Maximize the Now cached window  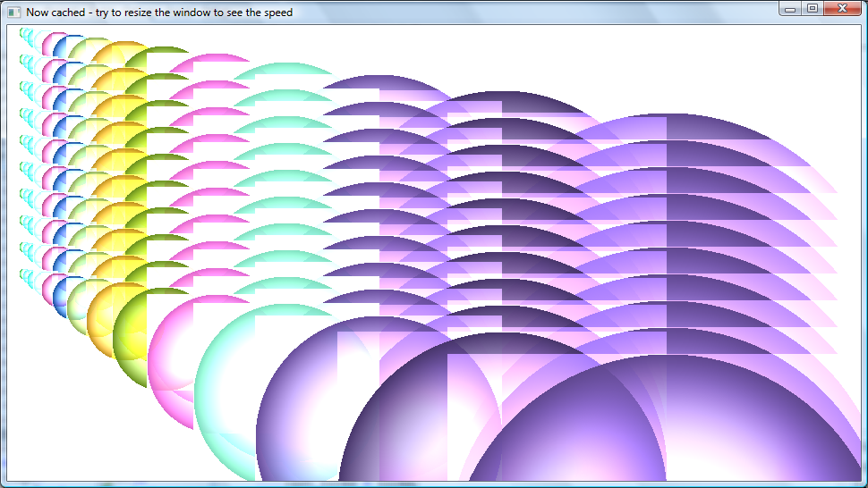point(812,9)
